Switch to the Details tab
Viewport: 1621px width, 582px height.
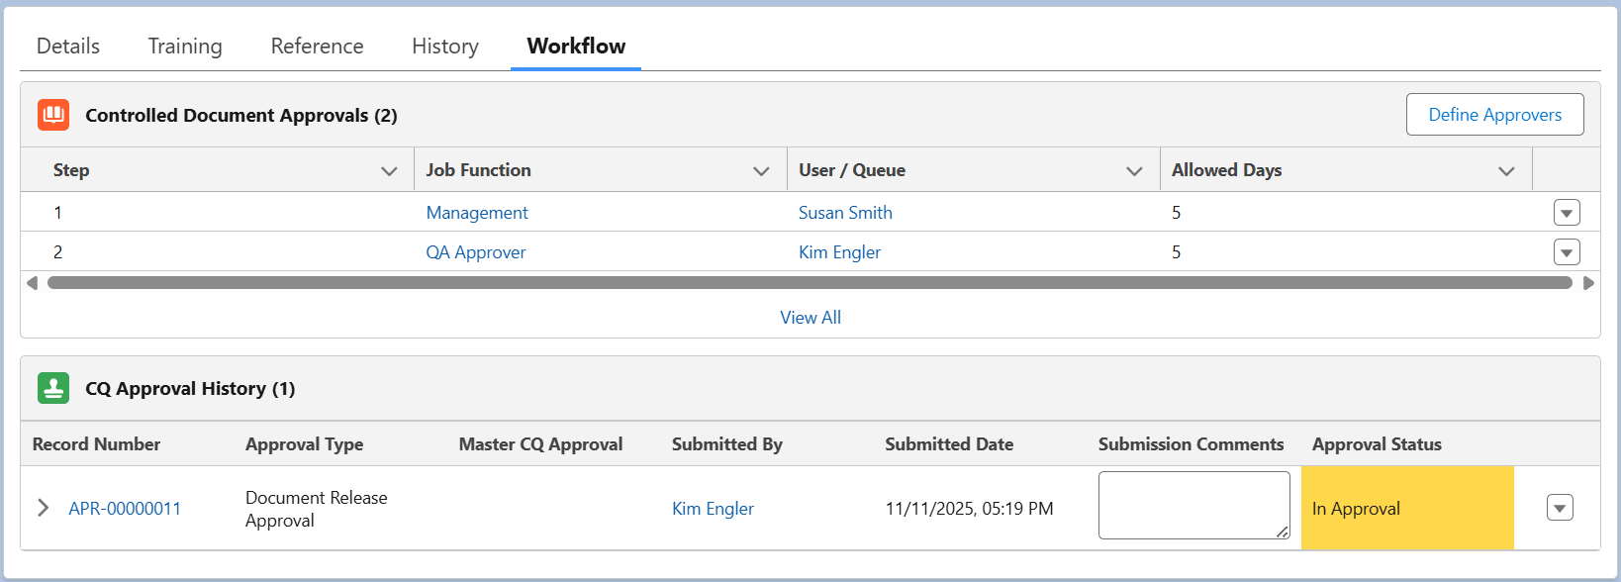pyautogui.click(x=68, y=47)
